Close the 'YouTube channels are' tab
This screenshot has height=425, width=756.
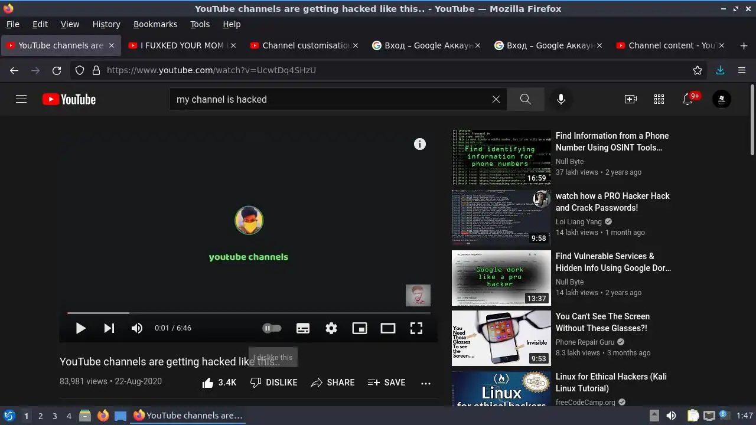click(111, 45)
